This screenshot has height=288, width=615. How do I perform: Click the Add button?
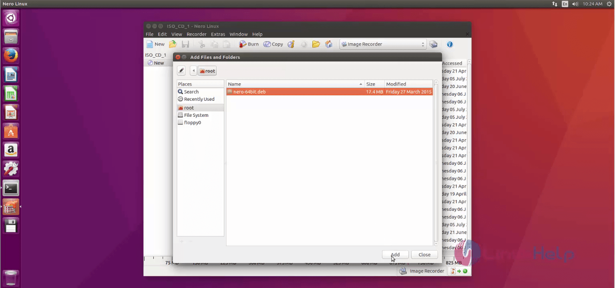[x=395, y=255]
